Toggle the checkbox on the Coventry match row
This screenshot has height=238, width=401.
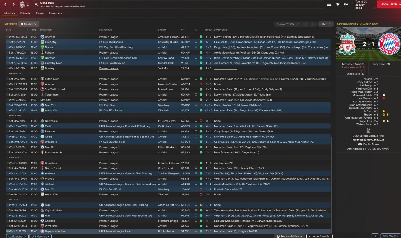(7, 42)
